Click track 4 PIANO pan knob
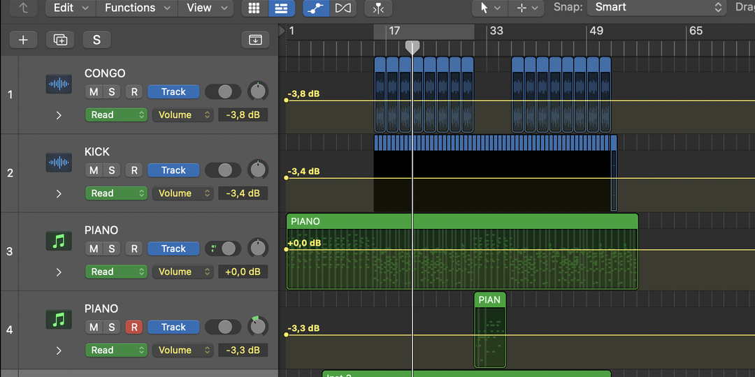 (x=258, y=327)
